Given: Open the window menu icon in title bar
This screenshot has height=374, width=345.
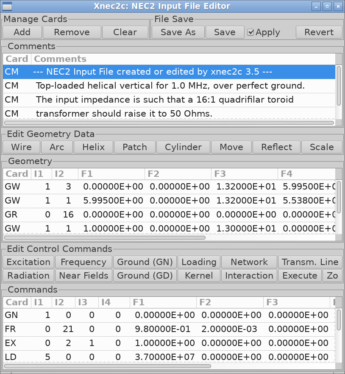Looking at the screenshot, I should [x=7, y=6].
